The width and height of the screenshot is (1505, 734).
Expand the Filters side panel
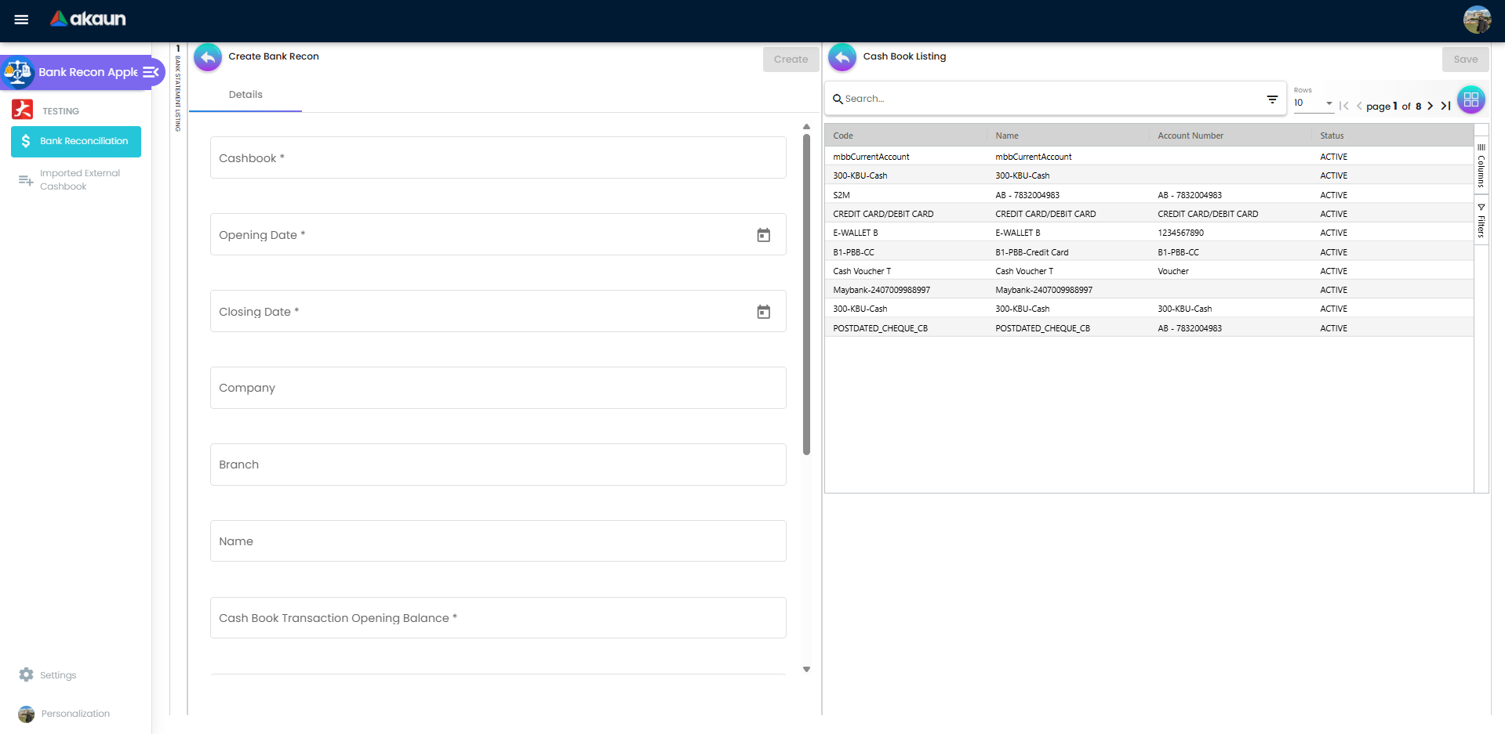tap(1481, 222)
